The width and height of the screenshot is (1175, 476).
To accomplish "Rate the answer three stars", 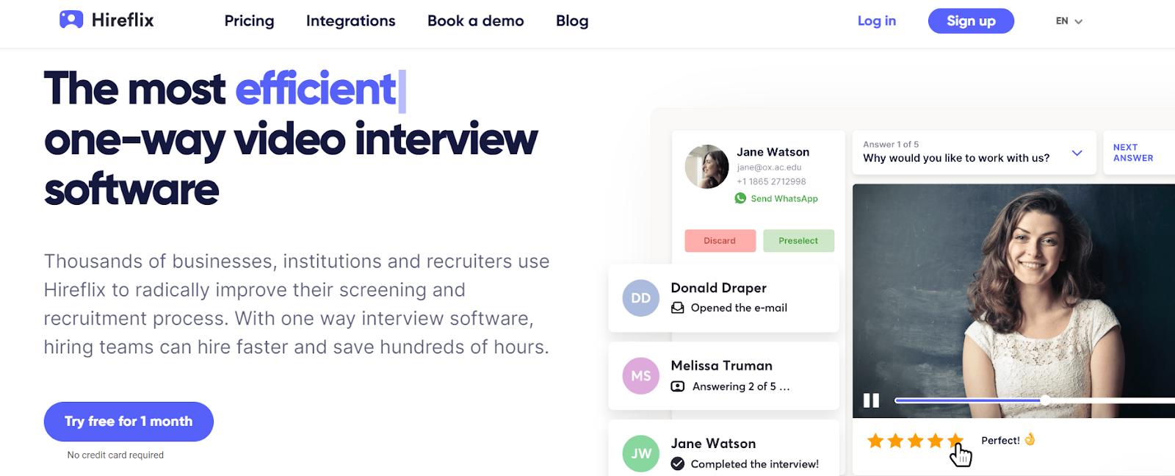I will pyautogui.click(x=915, y=441).
